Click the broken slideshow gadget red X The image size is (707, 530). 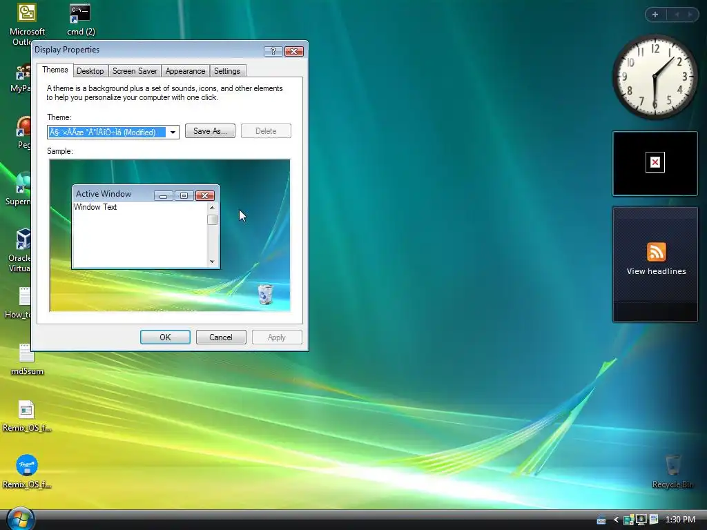pos(655,162)
